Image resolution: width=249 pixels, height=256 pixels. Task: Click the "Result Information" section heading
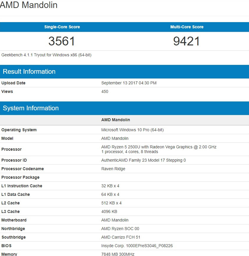point(29,71)
